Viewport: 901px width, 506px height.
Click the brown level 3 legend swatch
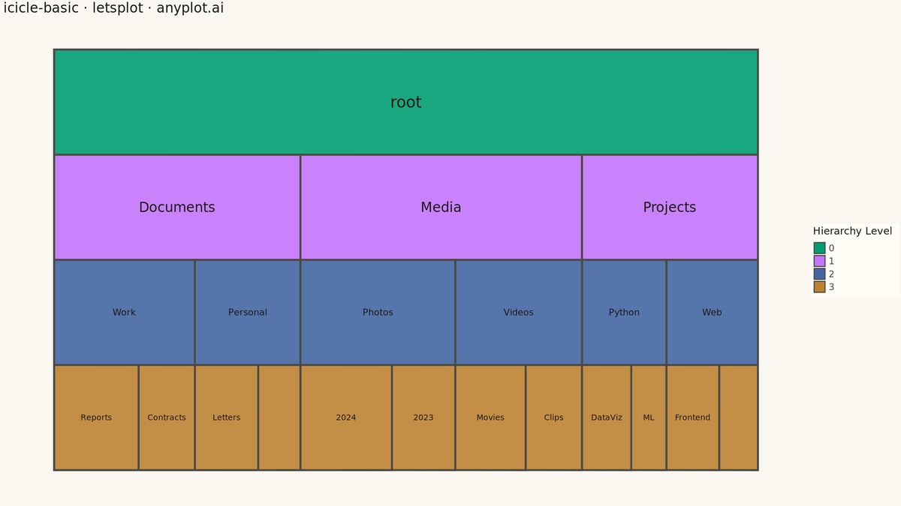[x=819, y=286]
